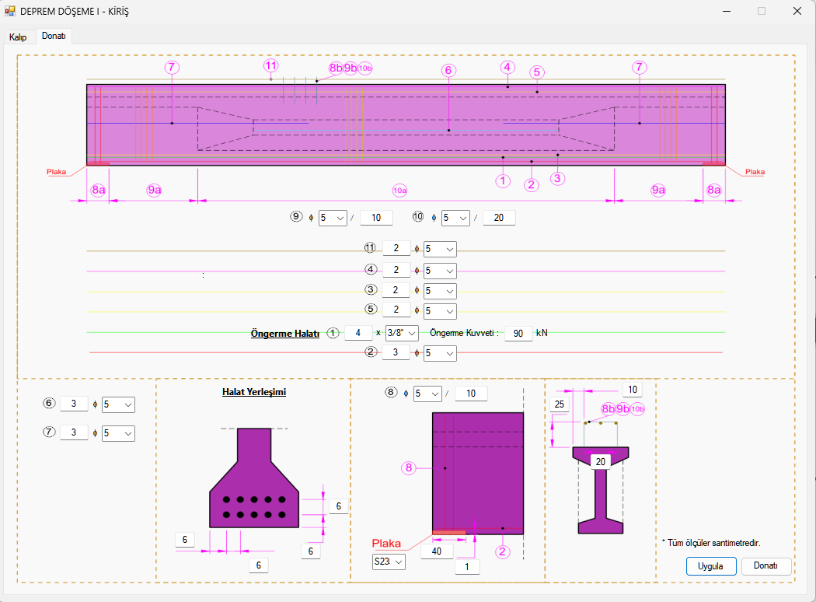Expand the diameter dropdown for item 9
The height and width of the screenshot is (602, 816).
point(332,218)
